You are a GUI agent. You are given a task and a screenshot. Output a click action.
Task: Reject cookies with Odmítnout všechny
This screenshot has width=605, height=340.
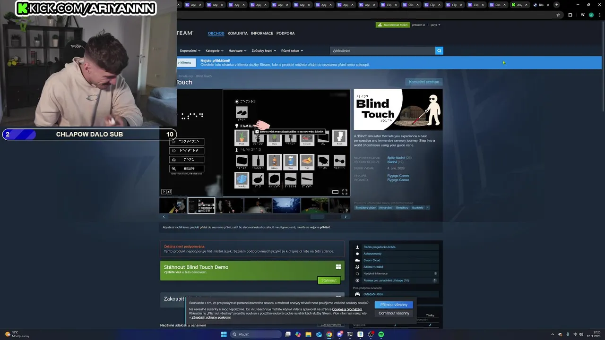(x=394, y=313)
